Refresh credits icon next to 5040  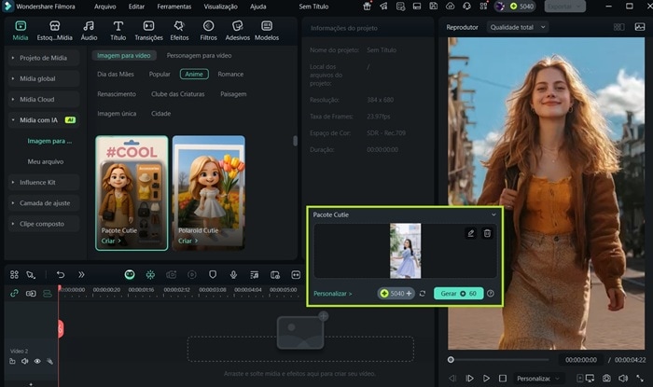click(x=423, y=294)
